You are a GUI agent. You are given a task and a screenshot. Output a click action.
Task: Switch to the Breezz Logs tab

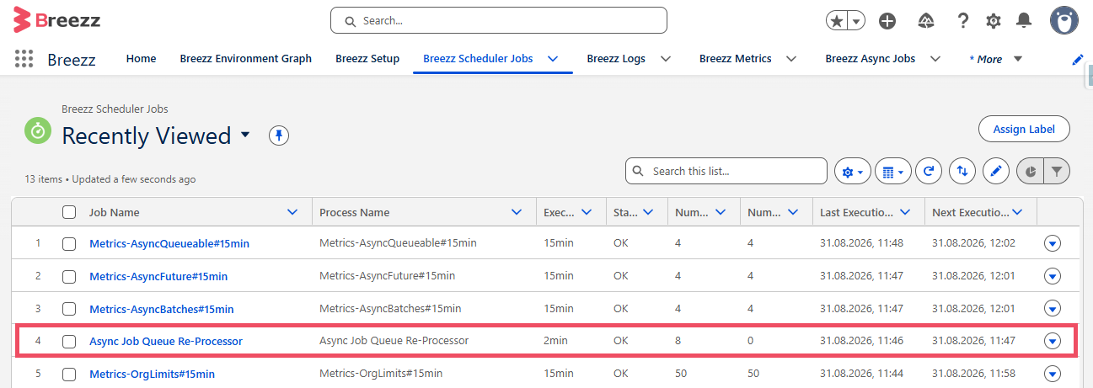tap(616, 59)
